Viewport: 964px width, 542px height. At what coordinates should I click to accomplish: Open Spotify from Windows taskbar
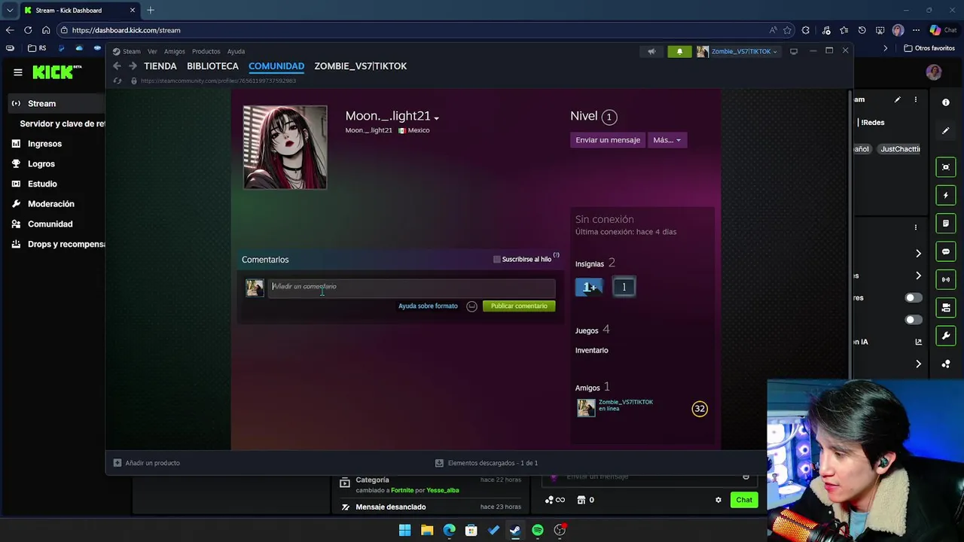click(538, 530)
